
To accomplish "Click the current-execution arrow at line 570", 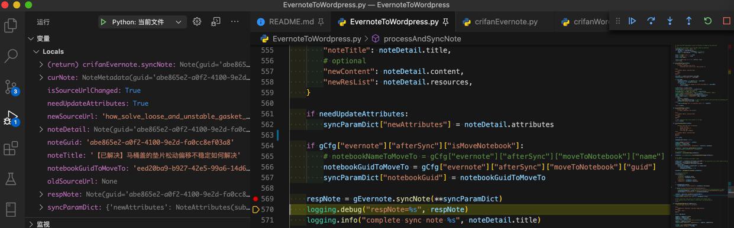I will (256, 210).
